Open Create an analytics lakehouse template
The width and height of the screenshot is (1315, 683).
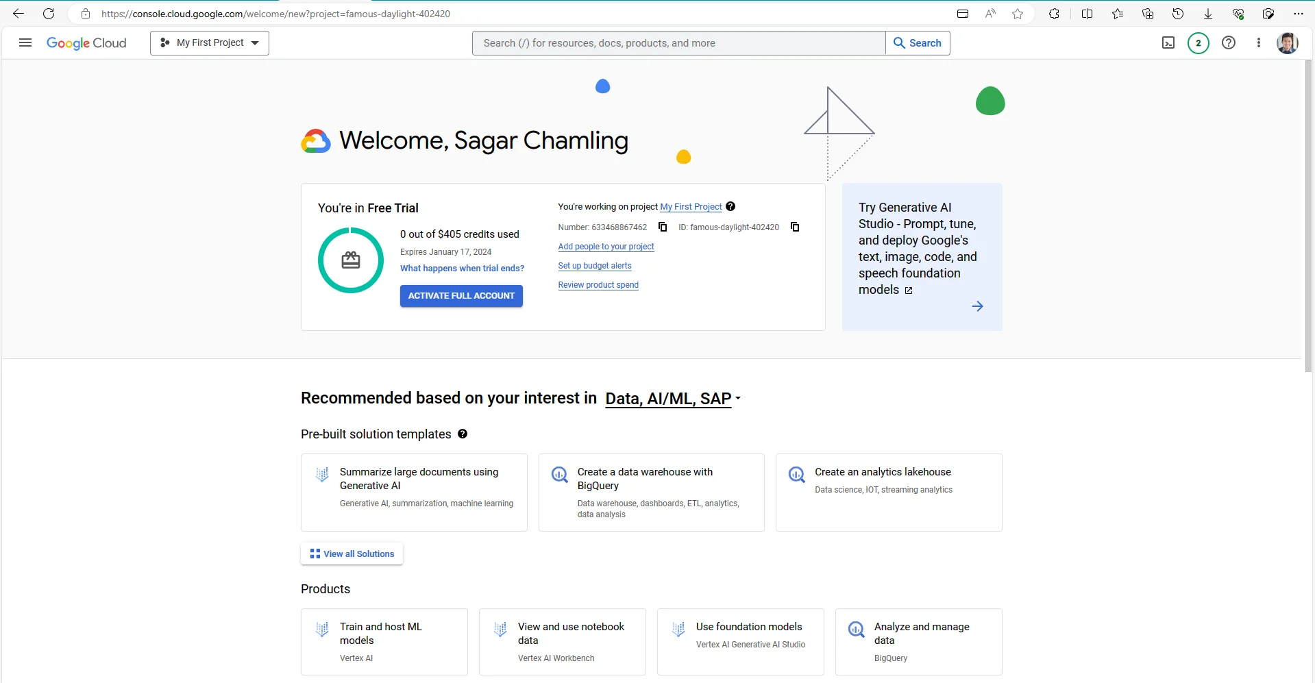click(x=889, y=493)
